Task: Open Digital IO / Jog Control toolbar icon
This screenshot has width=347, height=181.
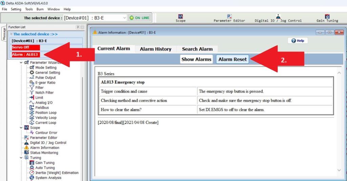Action: click(x=278, y=18)
